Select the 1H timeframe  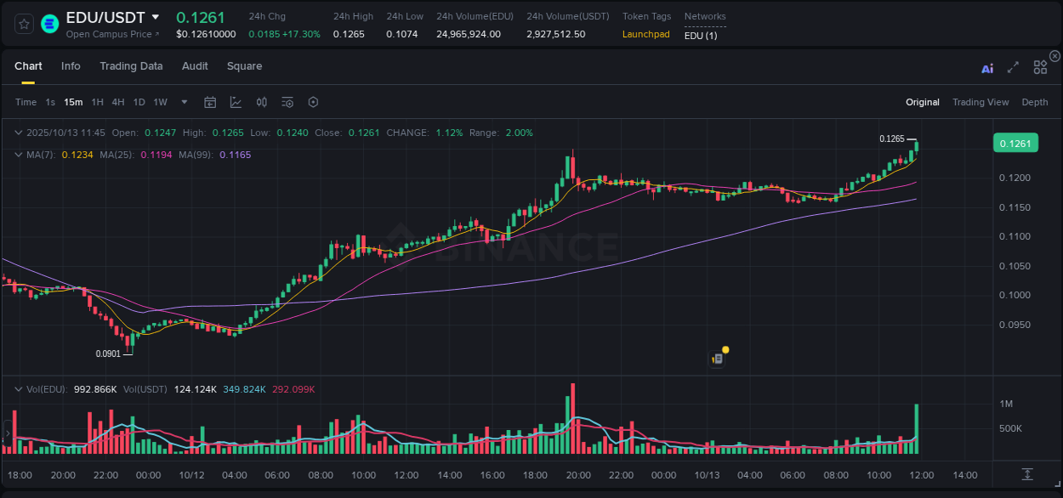(x=98, y=102)
